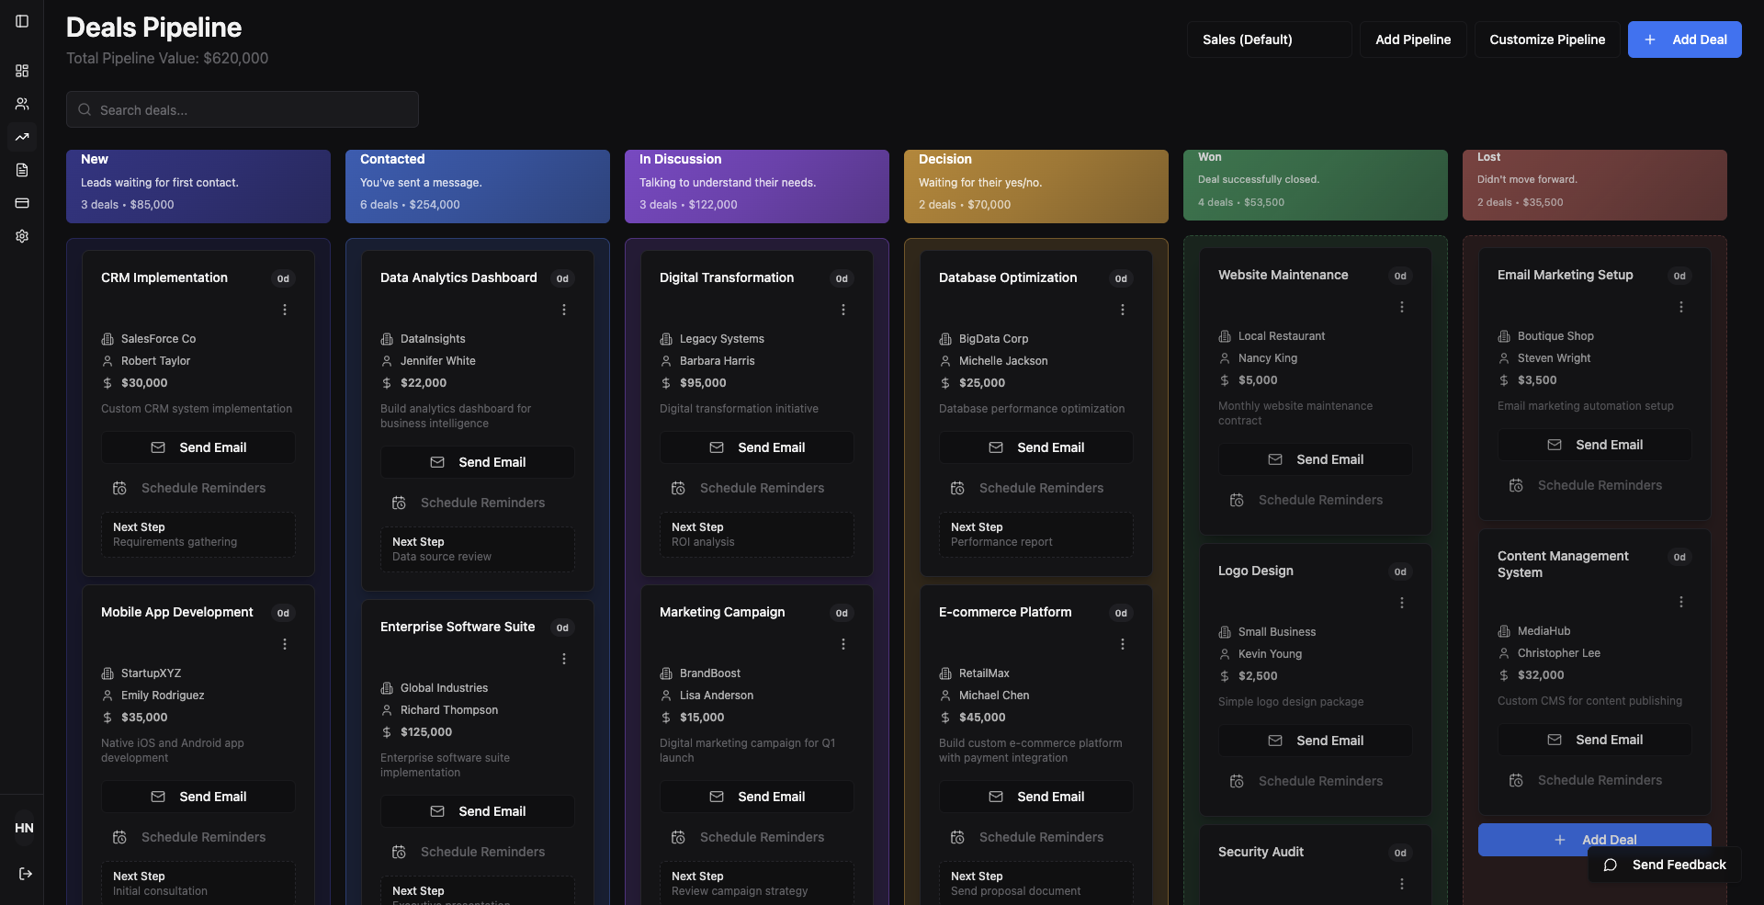Send Email for Logo Design deal
The height and width of the screenshot is (905, 1764).
coord(1316,741)
